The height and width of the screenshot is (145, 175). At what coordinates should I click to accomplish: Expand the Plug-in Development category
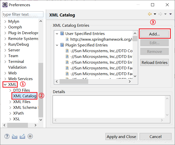point(5,33)
